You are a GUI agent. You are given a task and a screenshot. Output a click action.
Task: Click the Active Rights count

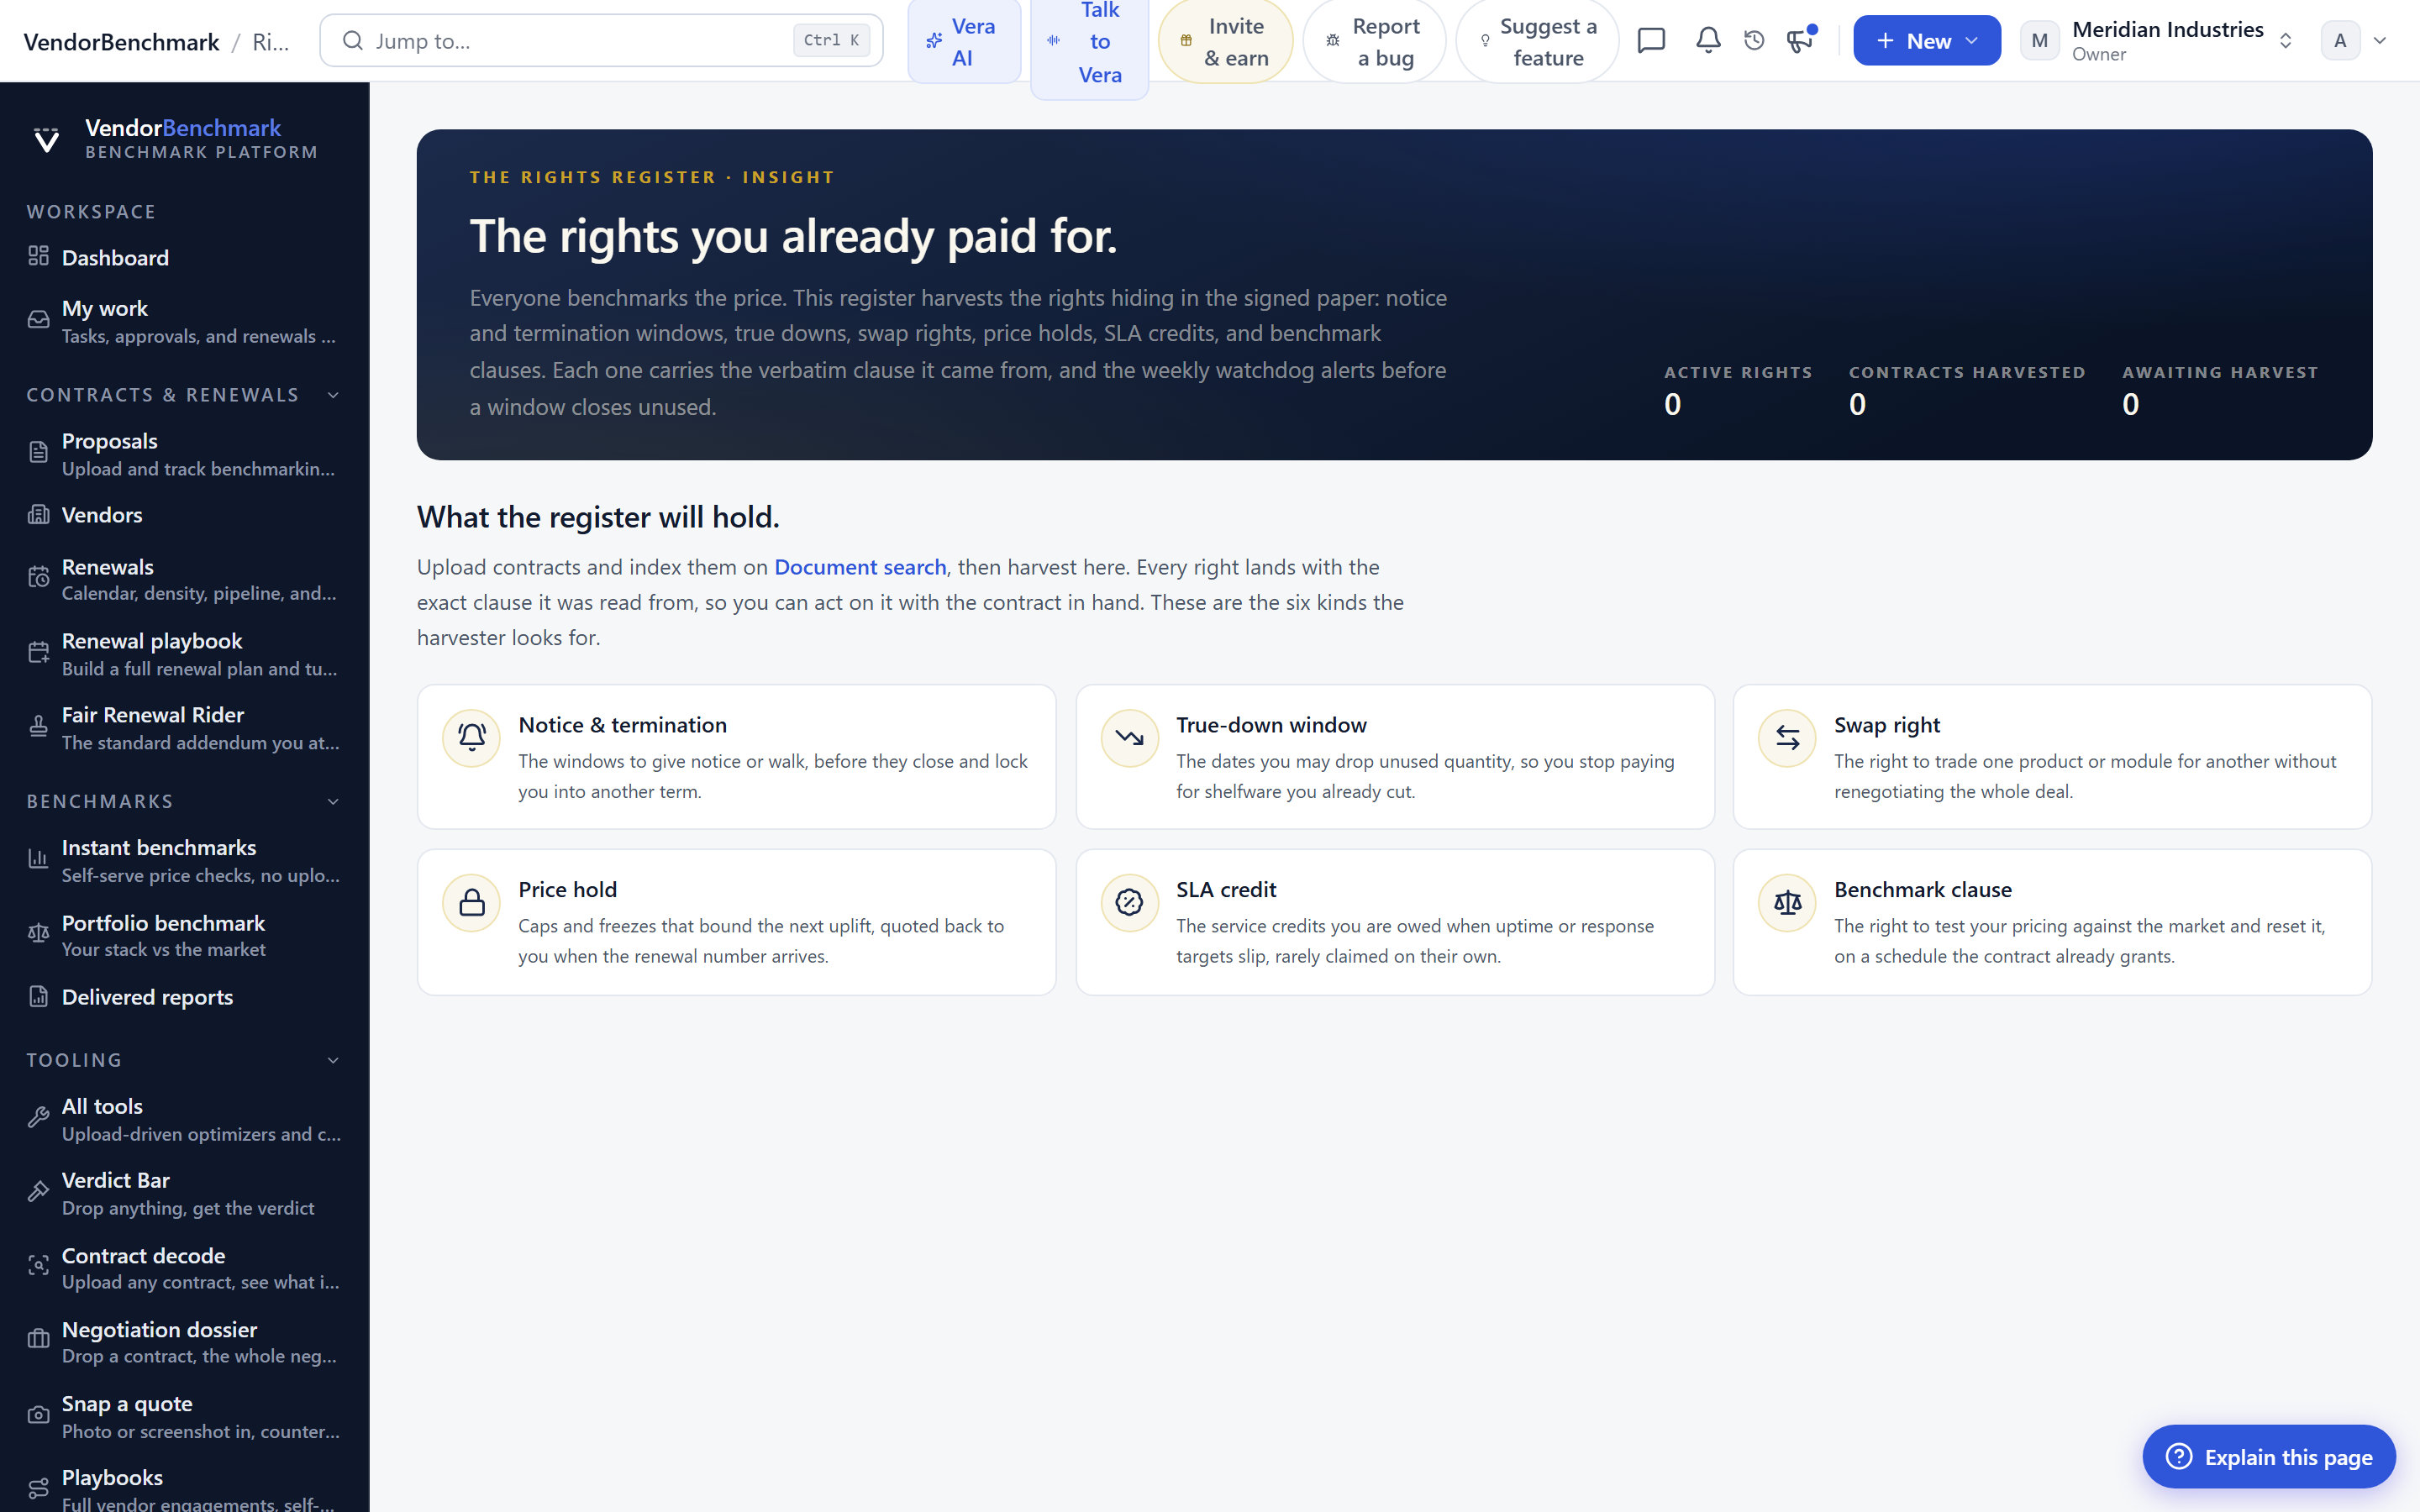tap(1672, 404)
